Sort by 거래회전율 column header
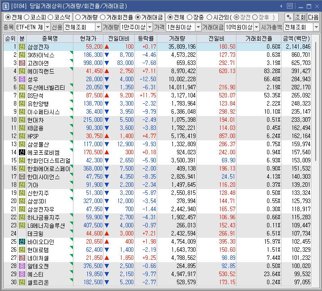 tap(259, 38)
